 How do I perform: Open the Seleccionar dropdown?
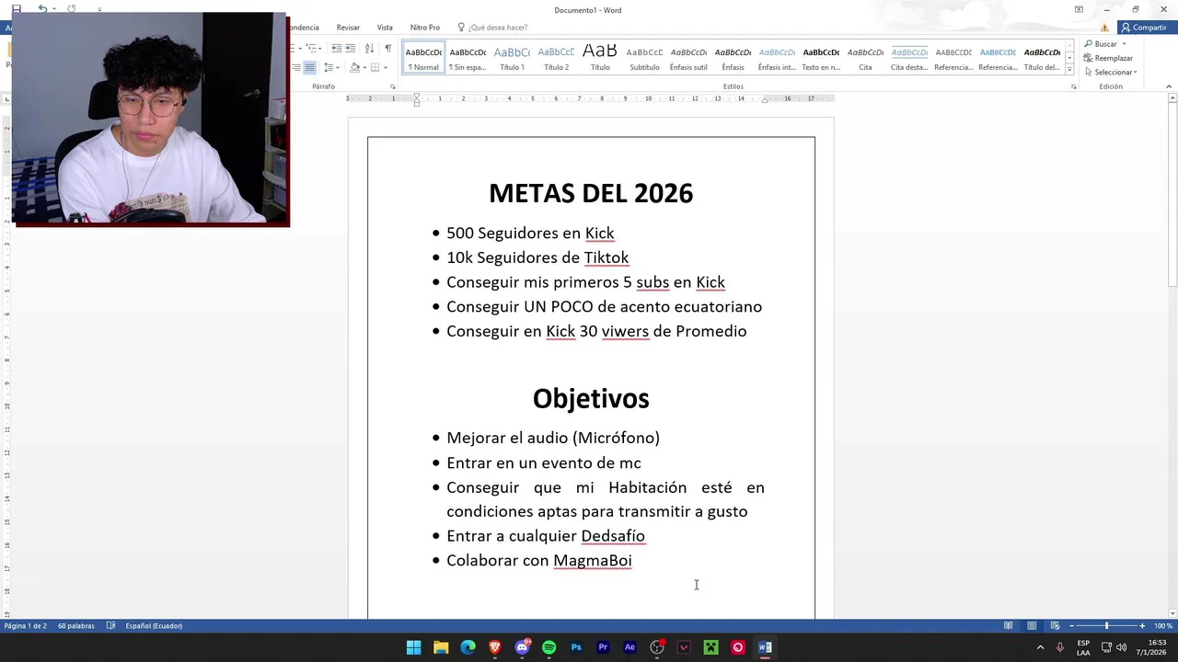1111,72
